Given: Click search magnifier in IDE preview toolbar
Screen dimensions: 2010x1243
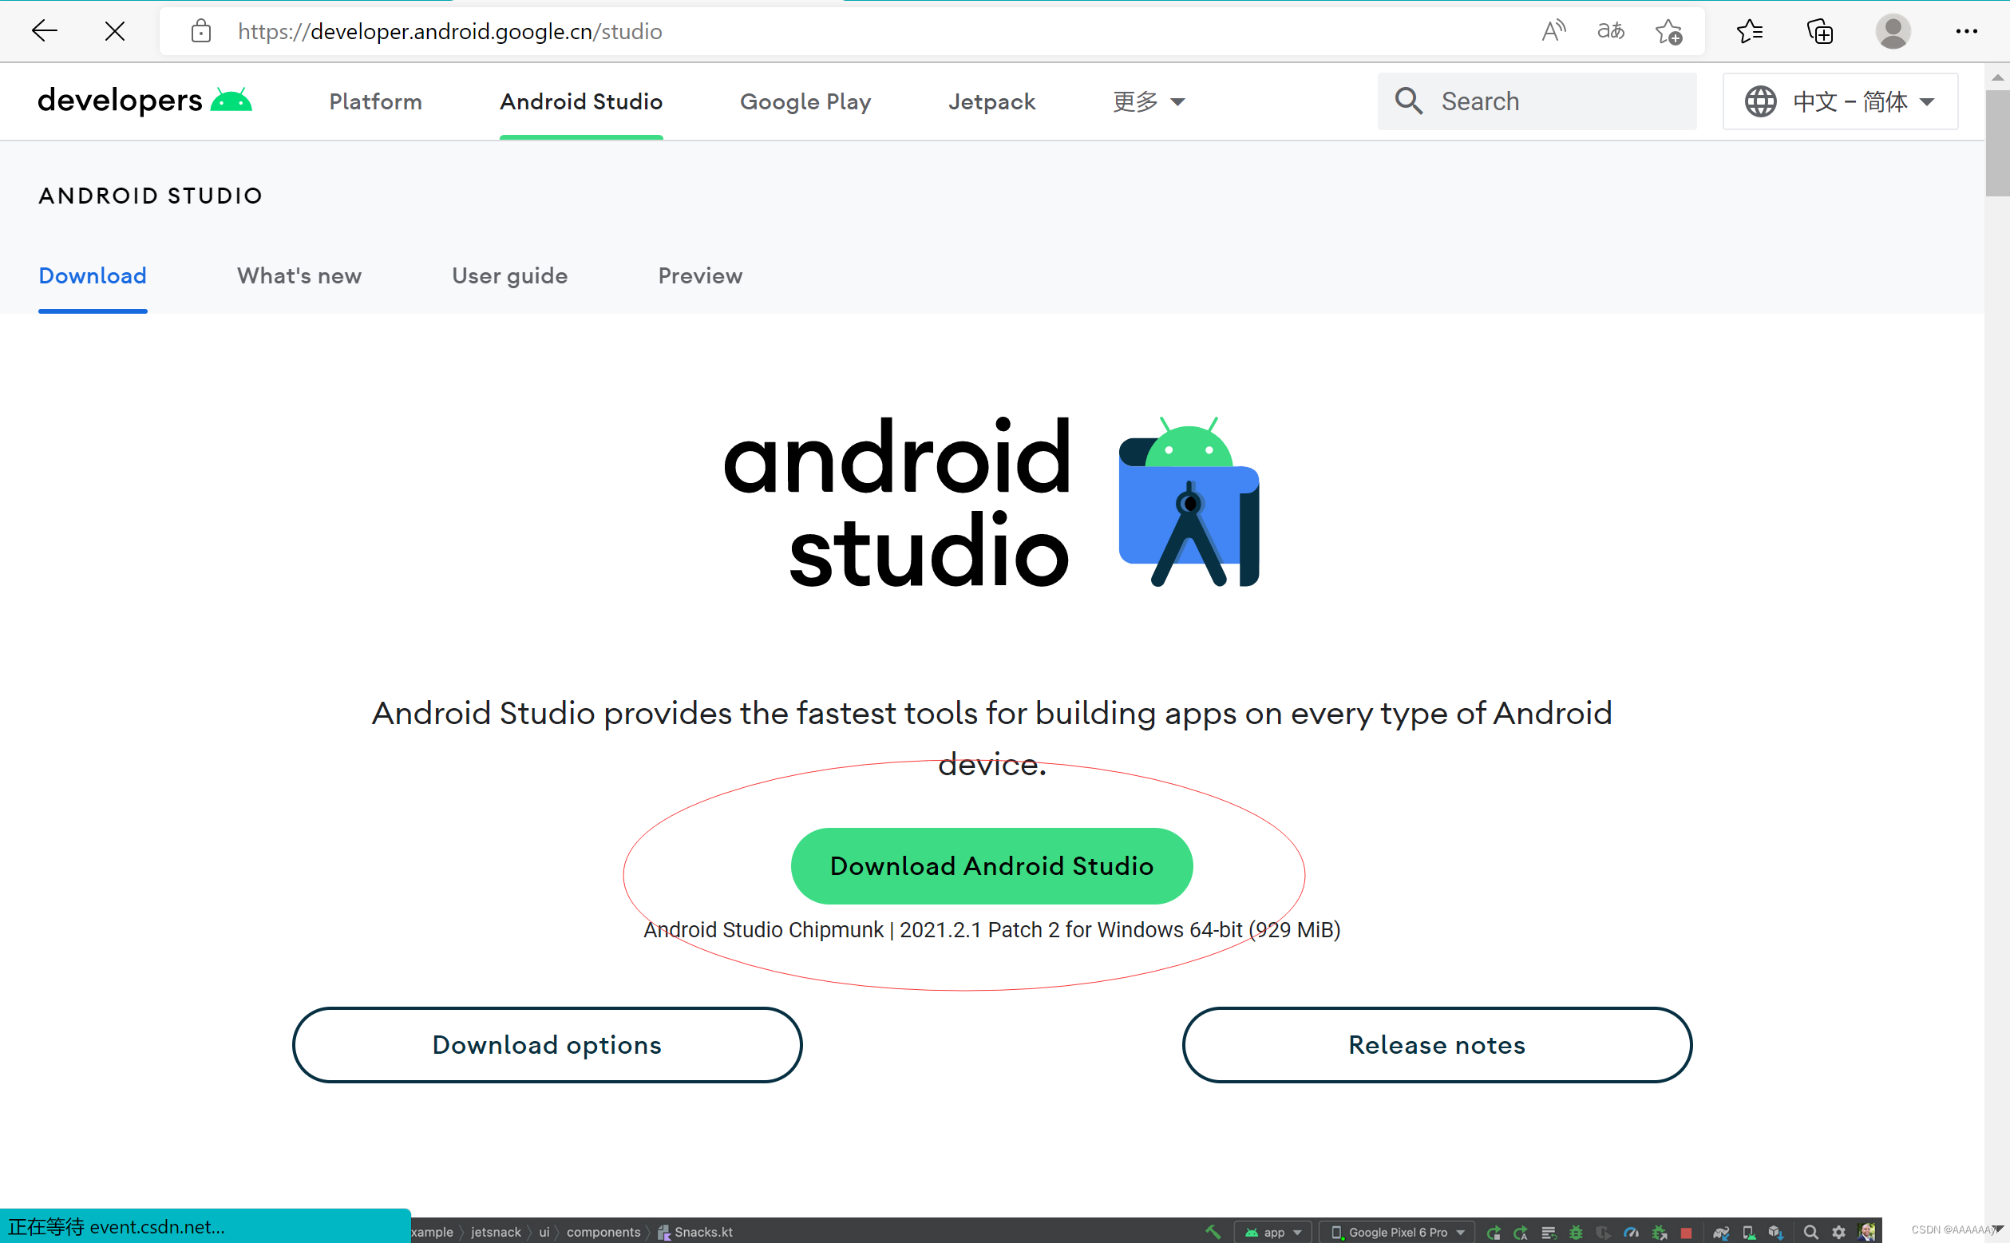Looking at the screenshot, I should pos(1810,1232).
